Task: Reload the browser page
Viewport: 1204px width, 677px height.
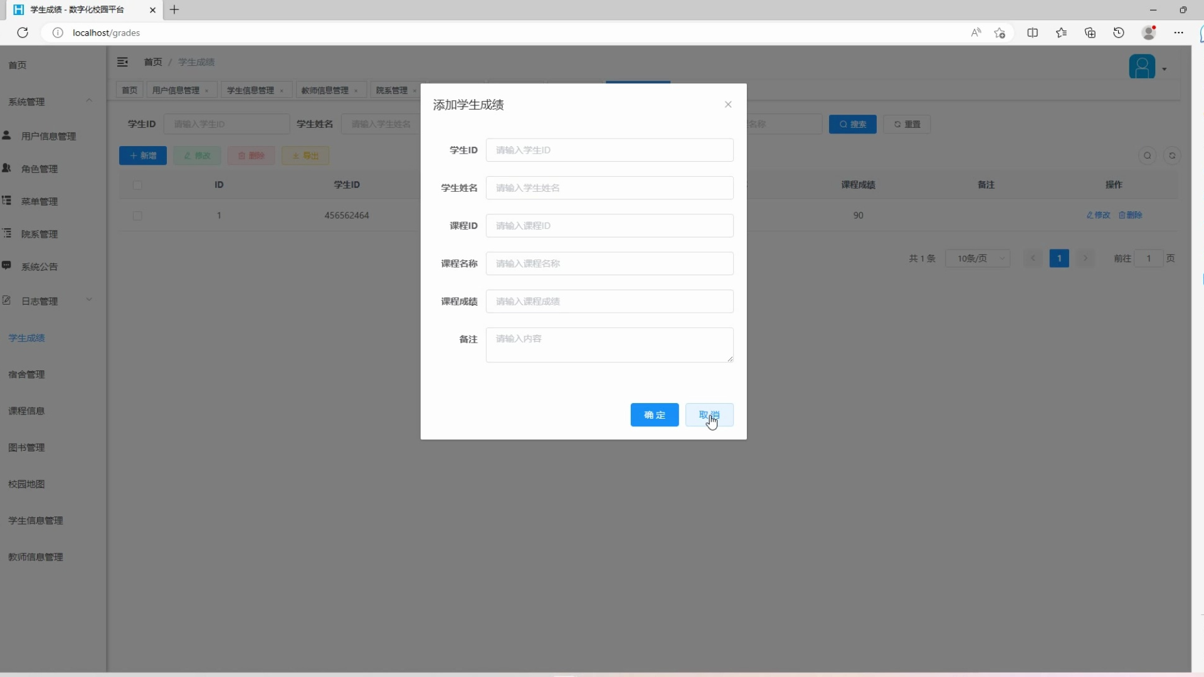Action: point(23,33)
